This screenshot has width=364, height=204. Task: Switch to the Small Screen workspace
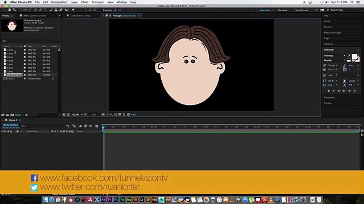pos(302,10)
